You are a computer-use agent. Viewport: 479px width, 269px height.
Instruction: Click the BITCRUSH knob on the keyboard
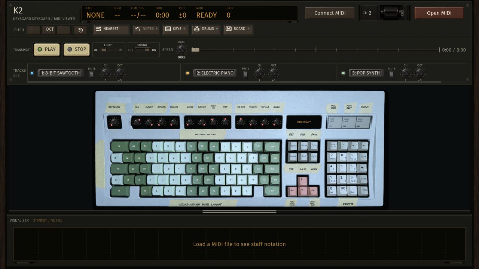(x=115, y=122)
